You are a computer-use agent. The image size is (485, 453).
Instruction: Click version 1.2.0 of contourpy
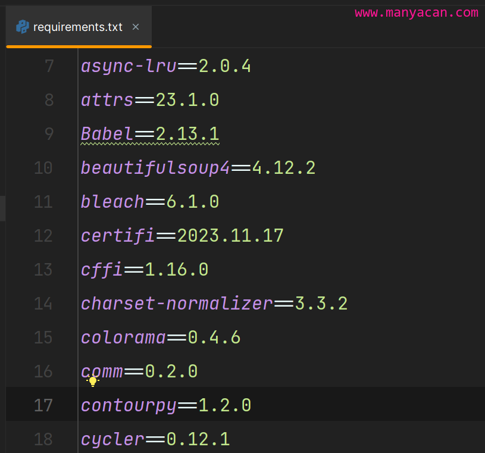coord(224,405)
